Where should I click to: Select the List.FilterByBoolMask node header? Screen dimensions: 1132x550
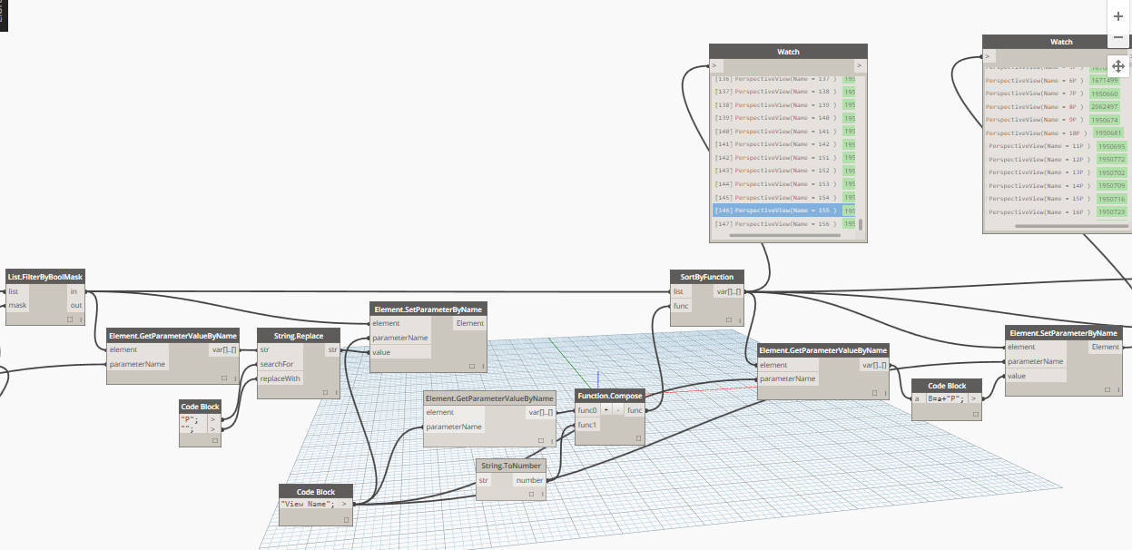[44, 276]
